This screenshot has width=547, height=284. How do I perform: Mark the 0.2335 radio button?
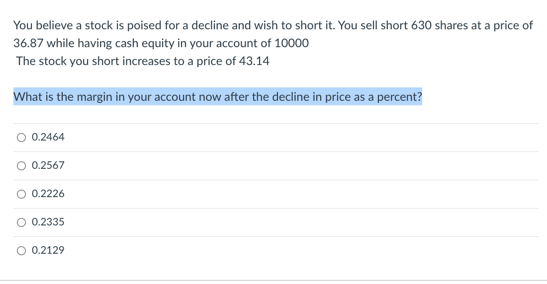click(21, 222)
